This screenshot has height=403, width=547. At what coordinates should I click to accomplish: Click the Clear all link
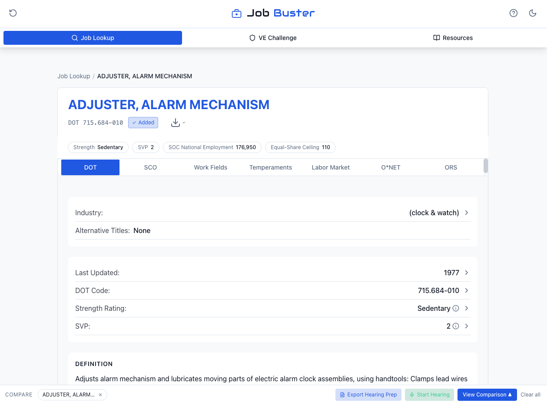click(x=530, y=395)
